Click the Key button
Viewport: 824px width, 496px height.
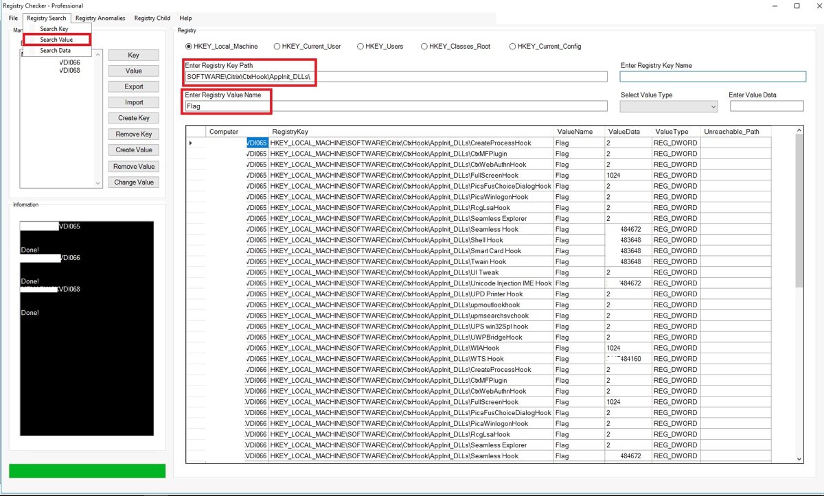[133, 55]
